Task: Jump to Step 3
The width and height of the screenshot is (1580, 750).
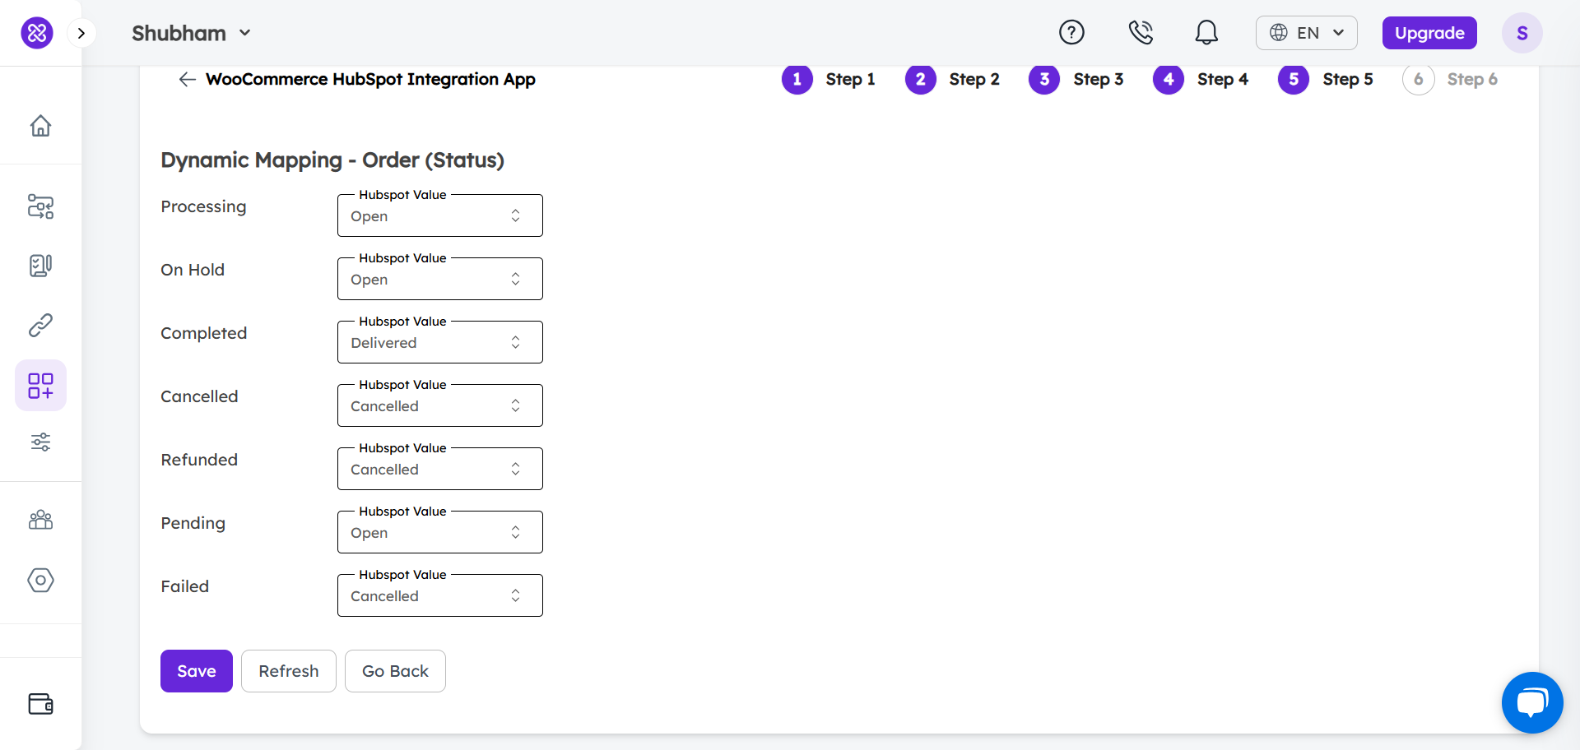Action: pos(1076,79)
